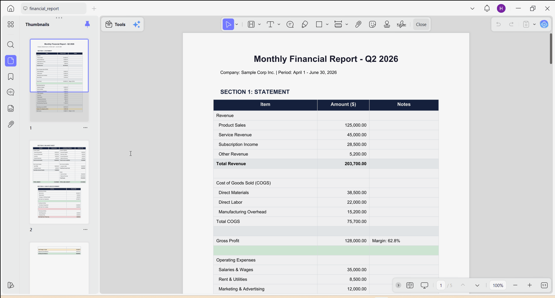
Task: Choose the Rectangle shape tool
Action: coord(319,24)
